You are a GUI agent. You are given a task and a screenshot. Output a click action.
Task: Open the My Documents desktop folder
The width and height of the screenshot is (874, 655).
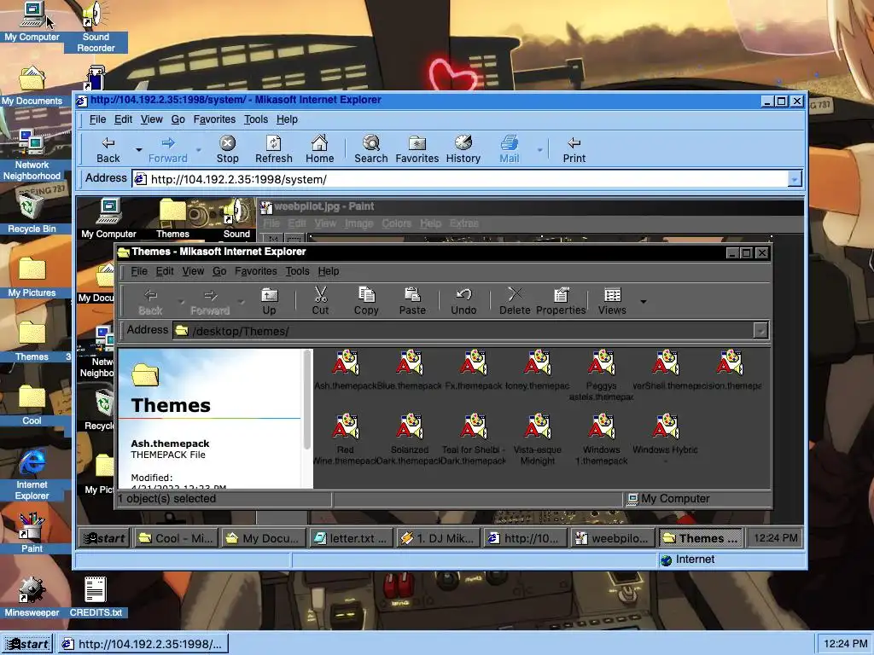(x=32, y=85)
